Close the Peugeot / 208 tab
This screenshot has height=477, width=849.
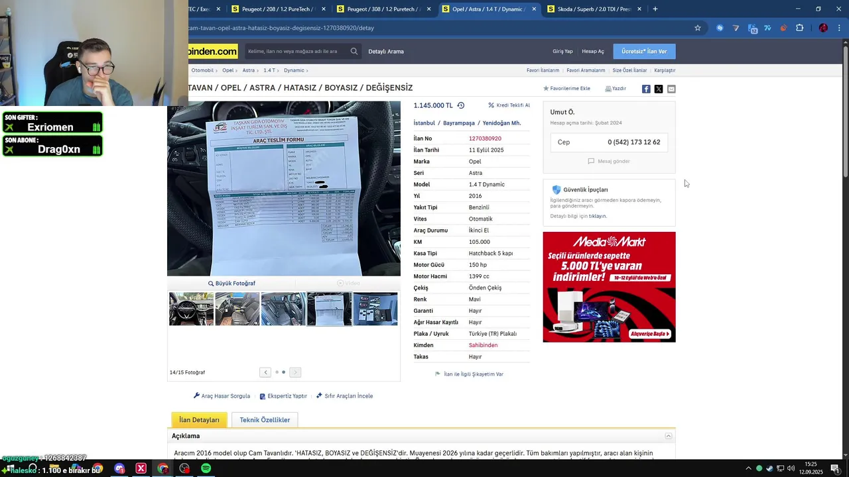pos(324,9)
